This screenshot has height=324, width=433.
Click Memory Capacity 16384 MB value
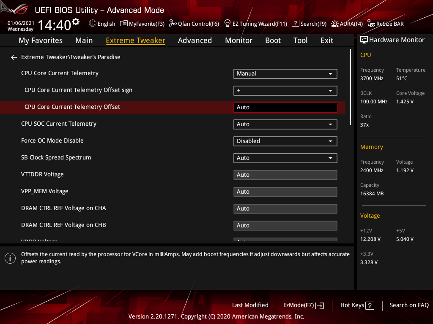coord(372,194)
